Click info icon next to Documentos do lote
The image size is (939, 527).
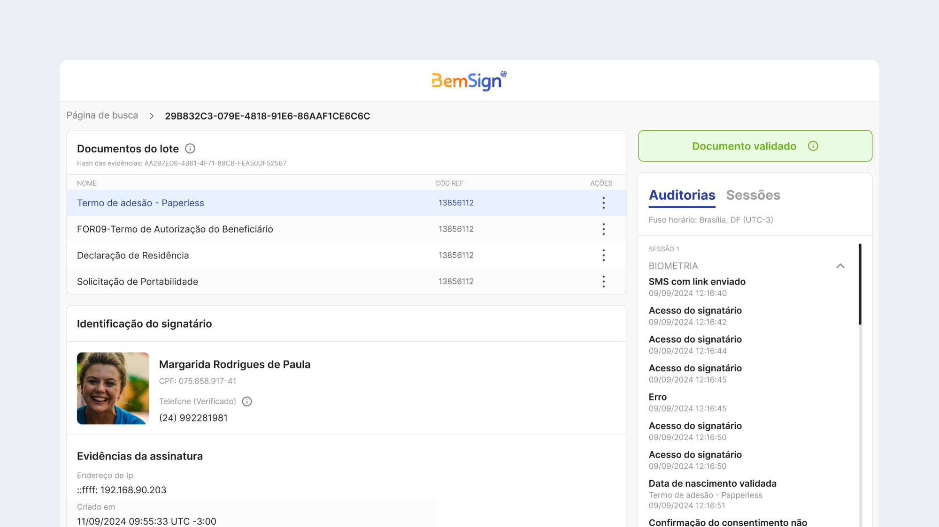pyautogui.click(x=190, y=149)
